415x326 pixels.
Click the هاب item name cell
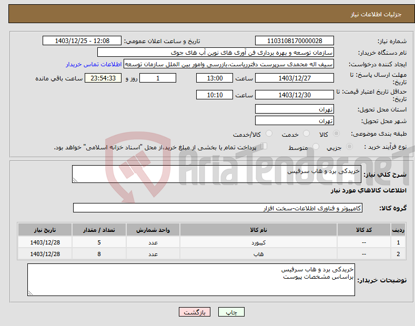pos(258,254)
